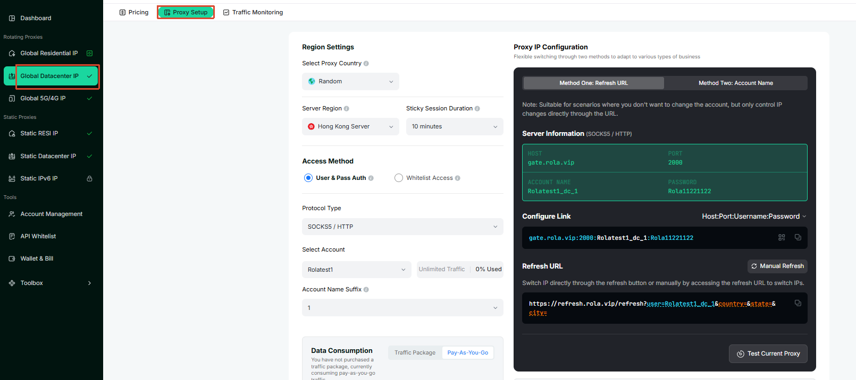Copy the configure link string
Image resolution: width=856 pixels, height=380 pixels.
click(x=798, y=237)
